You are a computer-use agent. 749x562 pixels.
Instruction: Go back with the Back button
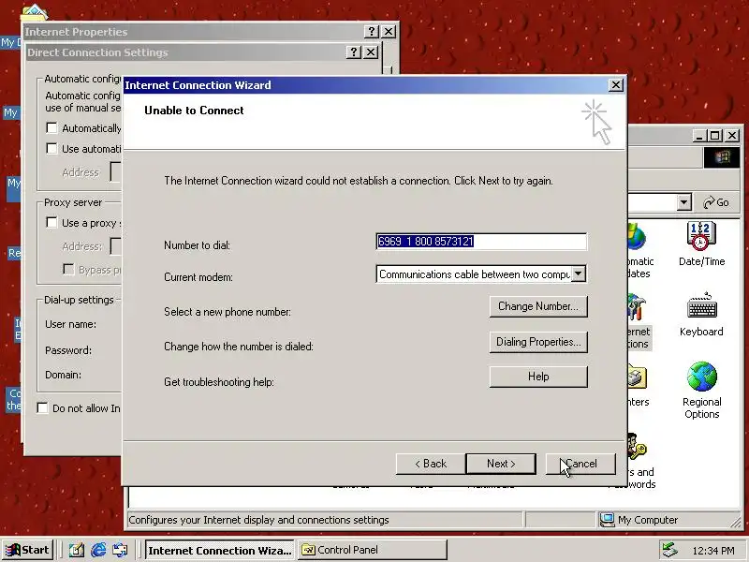click(431, 464)
